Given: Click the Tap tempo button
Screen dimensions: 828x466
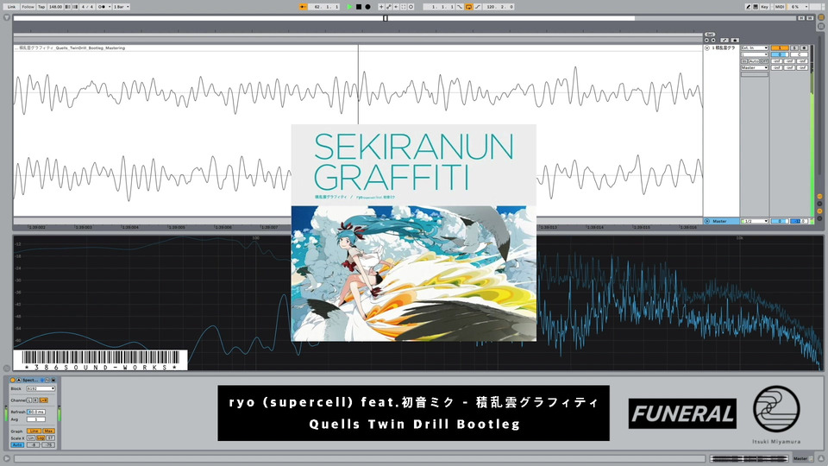Looking at the screenshot, I should pyautogui.click(x=41, y=7).
